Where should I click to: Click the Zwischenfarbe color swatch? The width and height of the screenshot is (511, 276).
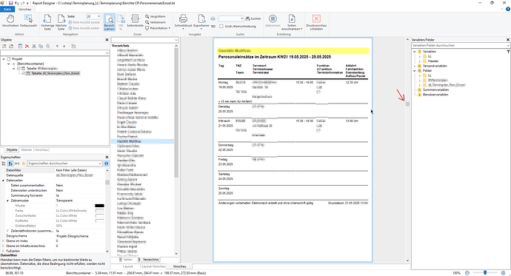tap(99, 216)
